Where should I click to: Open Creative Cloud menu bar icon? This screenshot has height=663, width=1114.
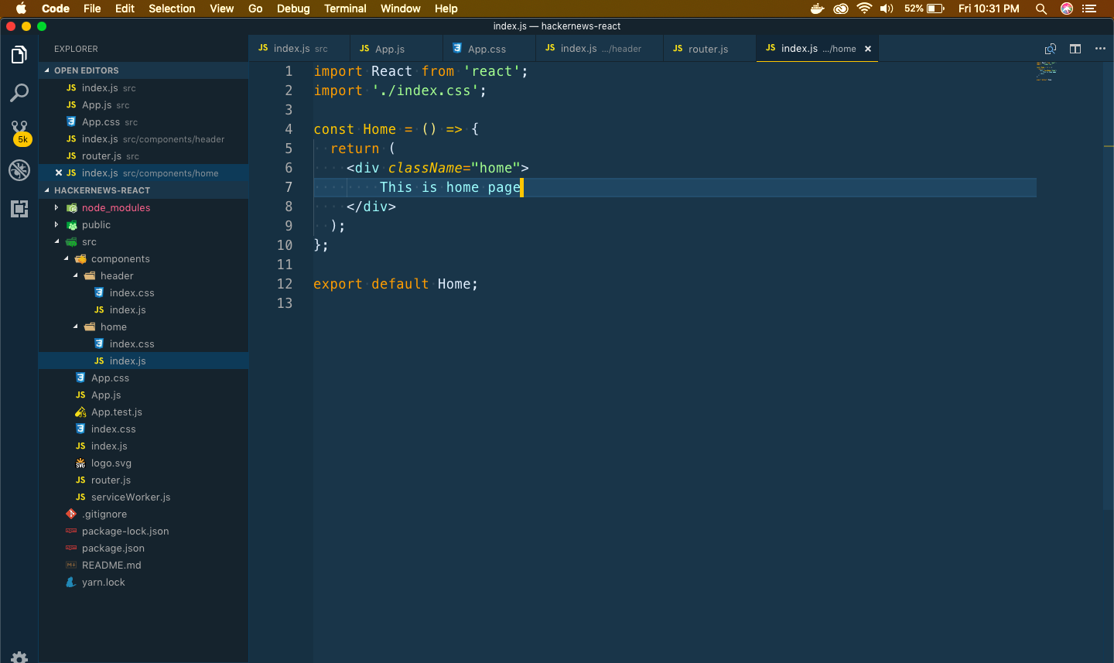[x=841, y=9]
